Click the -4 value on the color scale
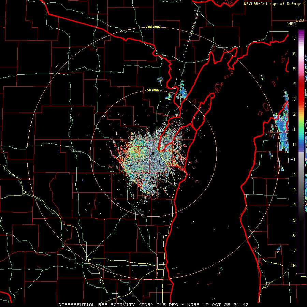This screenshot has width=307, height=307. point(293,205)
